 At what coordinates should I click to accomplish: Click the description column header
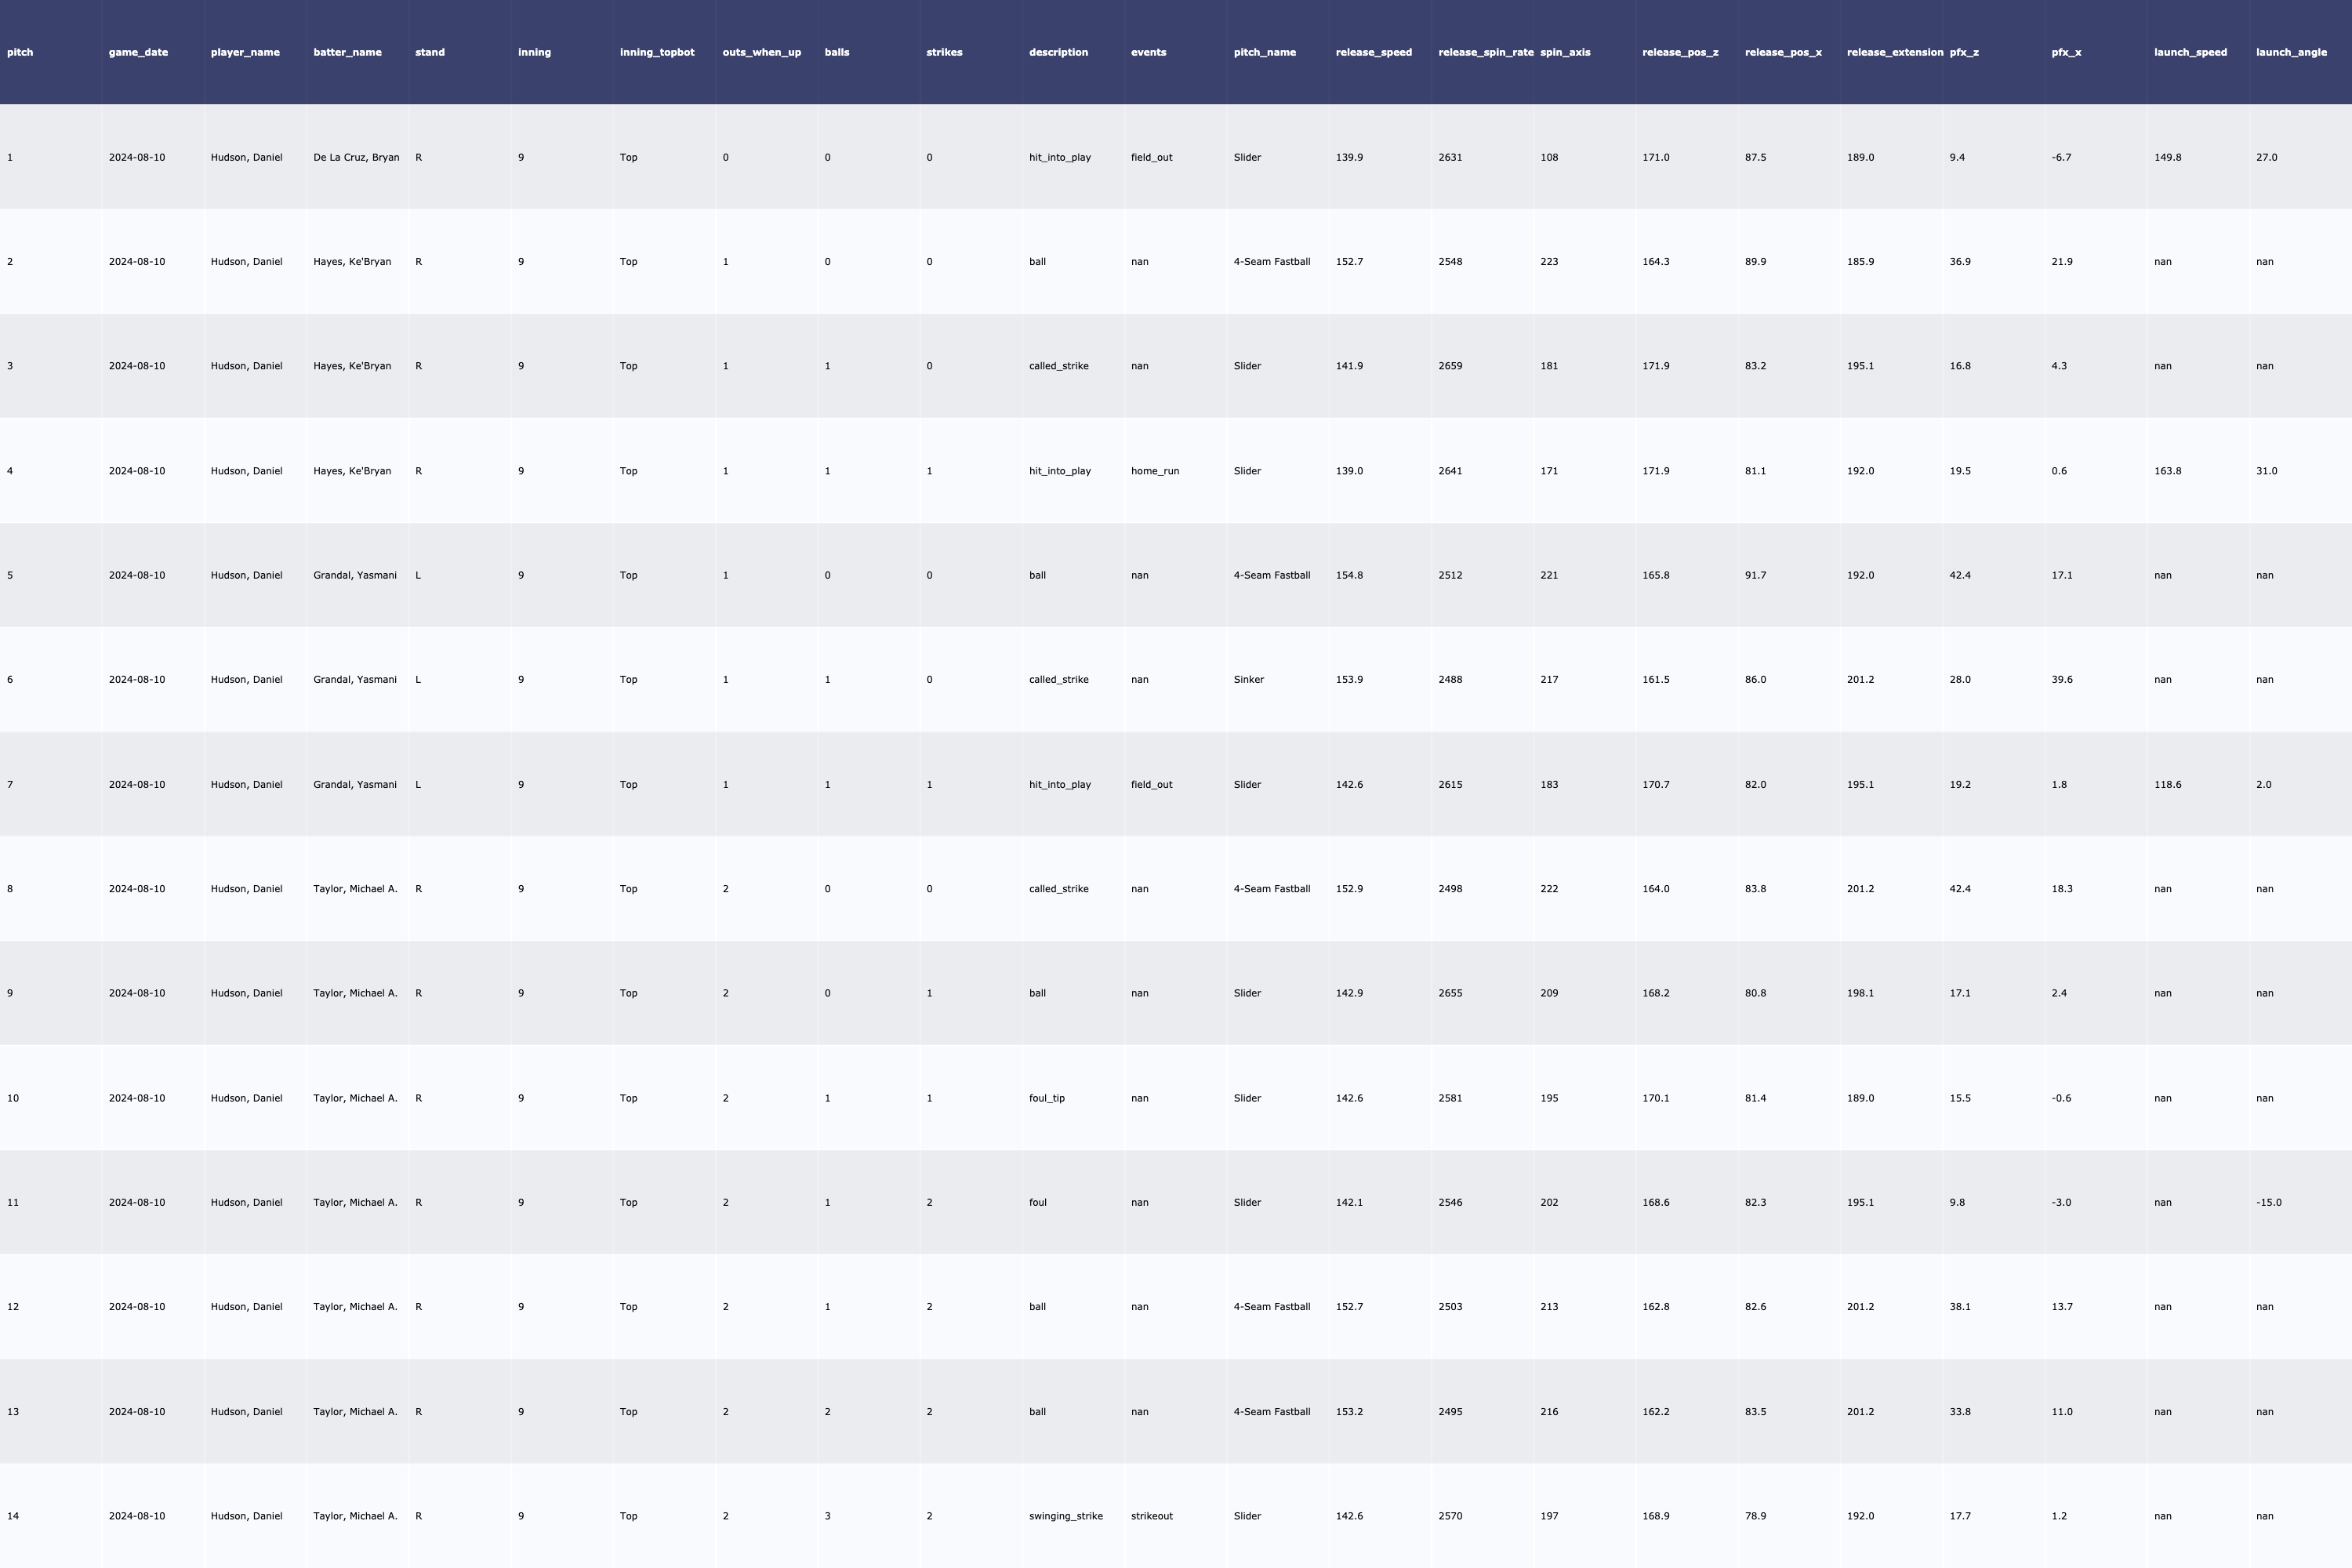1058,52
